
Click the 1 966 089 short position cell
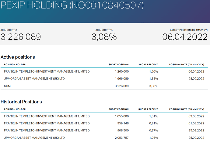pos(122,78)
